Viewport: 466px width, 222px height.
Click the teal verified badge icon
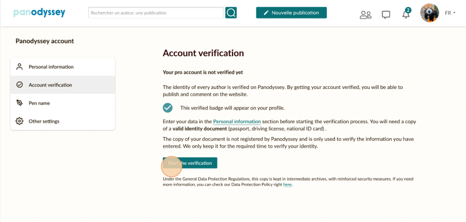(x=168, y=107)
